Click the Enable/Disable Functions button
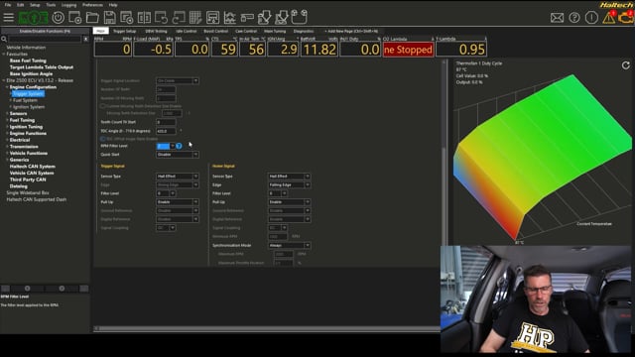The height and width of the screenshot is (357, 635). coord(45,31)
